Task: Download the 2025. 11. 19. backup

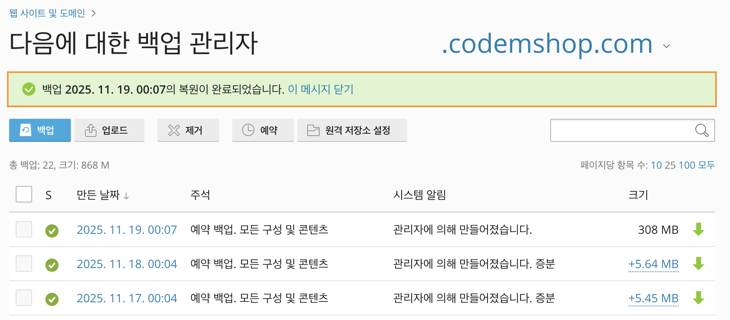Action: [698, 229]
